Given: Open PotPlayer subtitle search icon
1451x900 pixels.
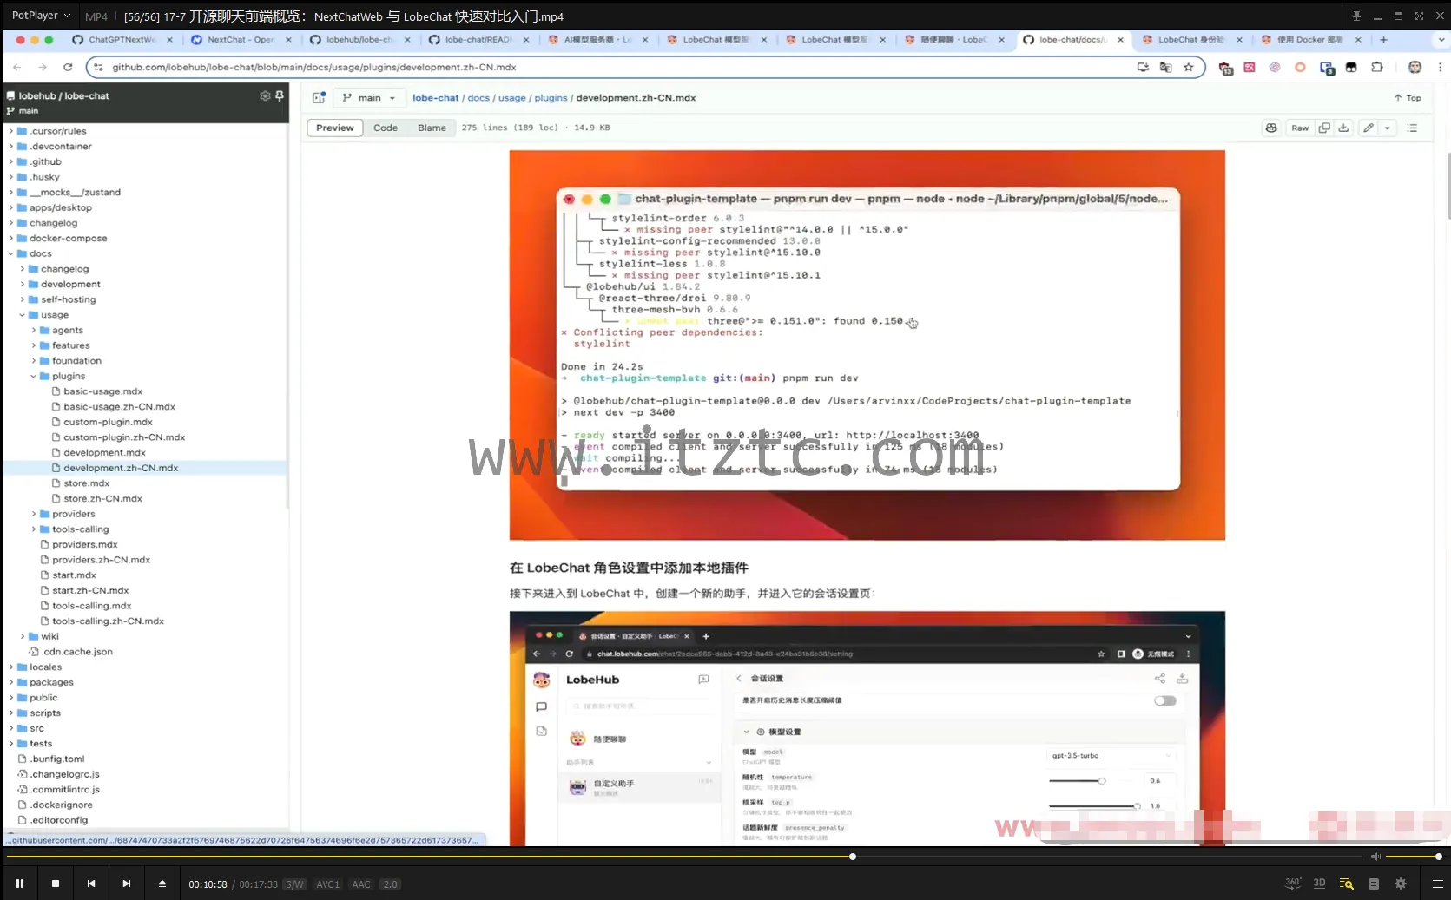Looking at the screenshot, I should point(1345,884).
